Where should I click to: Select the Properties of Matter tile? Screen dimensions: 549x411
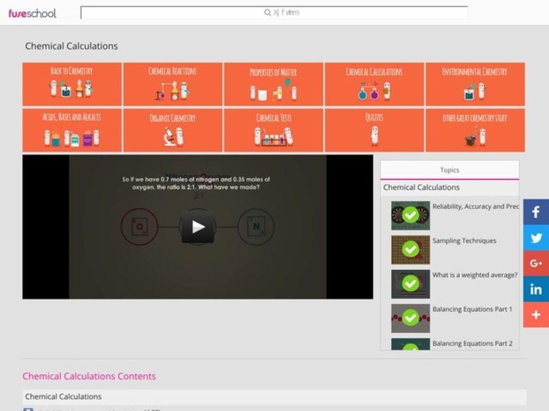click(272, 84)
